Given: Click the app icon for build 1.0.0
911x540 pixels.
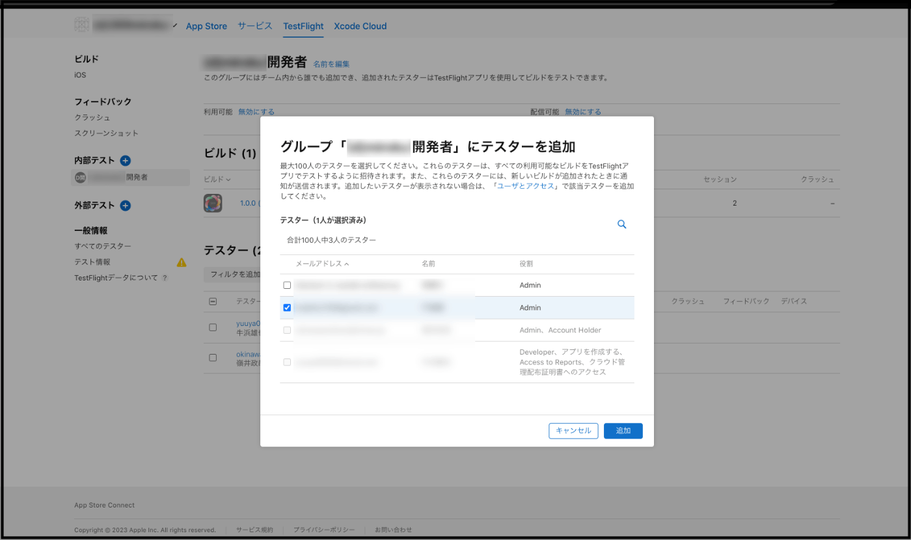Looking at the screenshot, I should point(213,203).
